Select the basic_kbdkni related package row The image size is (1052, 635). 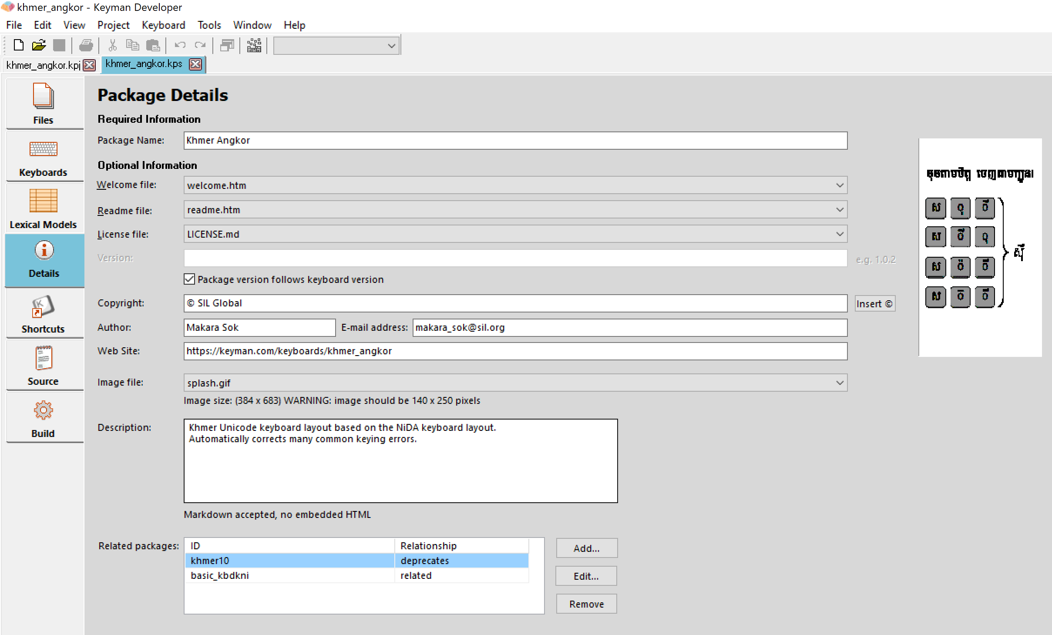coord(357,575)
